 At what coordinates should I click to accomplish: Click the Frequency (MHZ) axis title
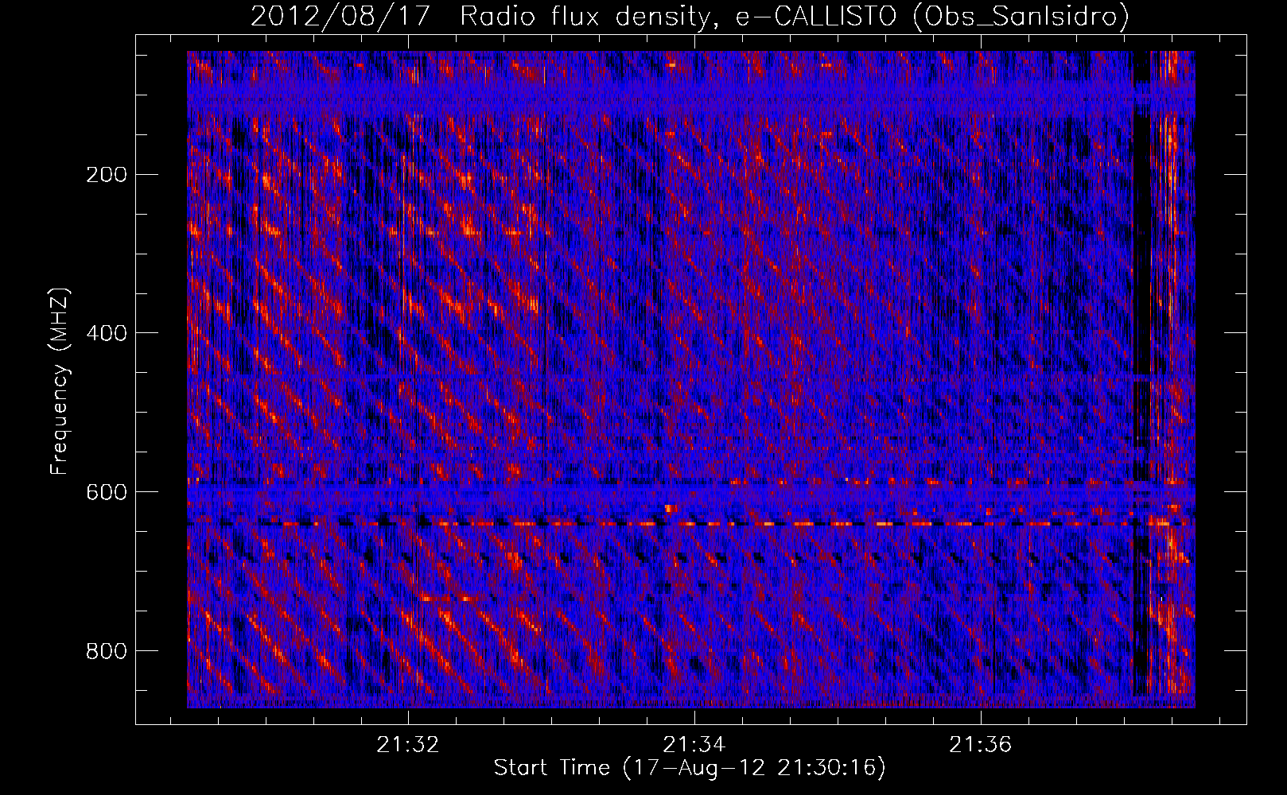[x=60, y=381]
